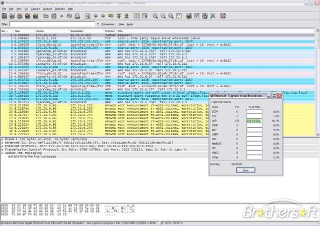
Task: Select eXtensible Markup Language tree item
Action: (32, 156)
